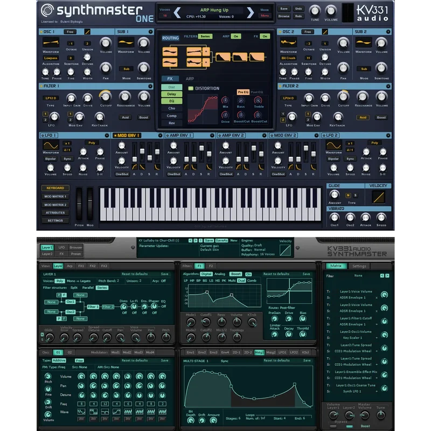The image size is (431, 431).
Task: Toggle Boost button in Filter 1
Action: click(143, 117)
